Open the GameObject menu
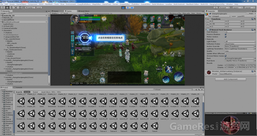 [x=21, y=4]
